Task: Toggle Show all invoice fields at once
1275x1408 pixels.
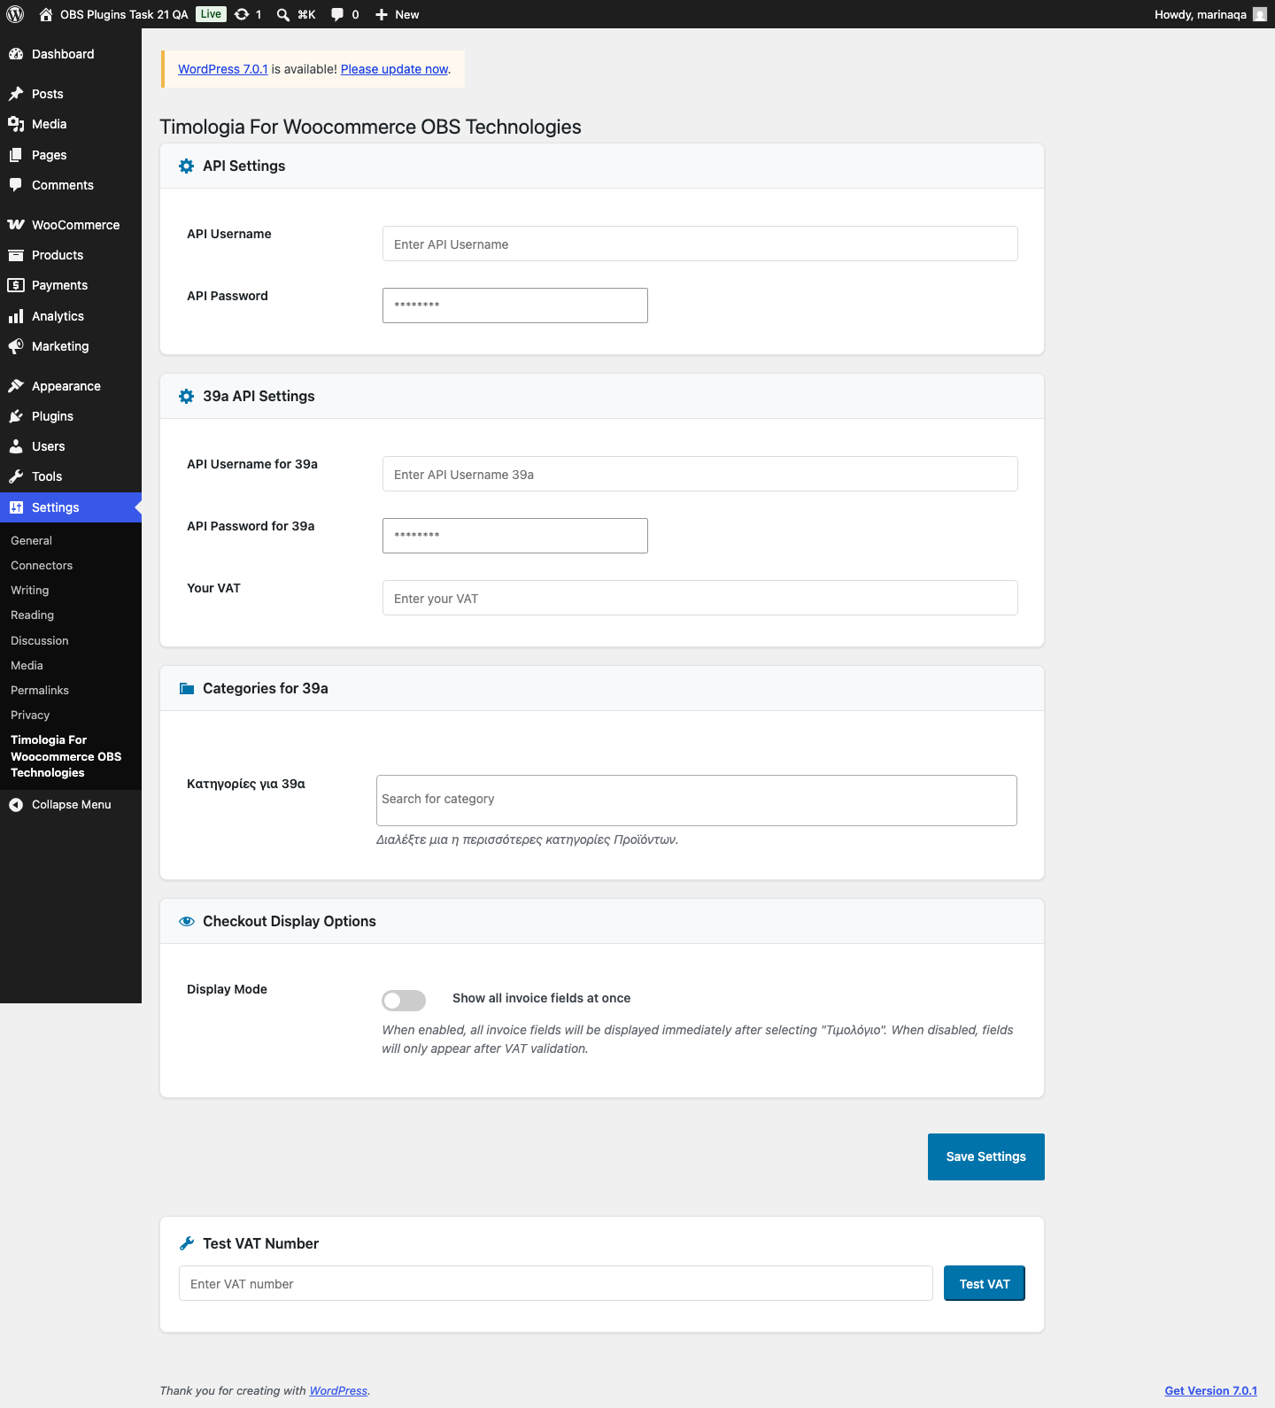Action: [x=404, y=1000]
